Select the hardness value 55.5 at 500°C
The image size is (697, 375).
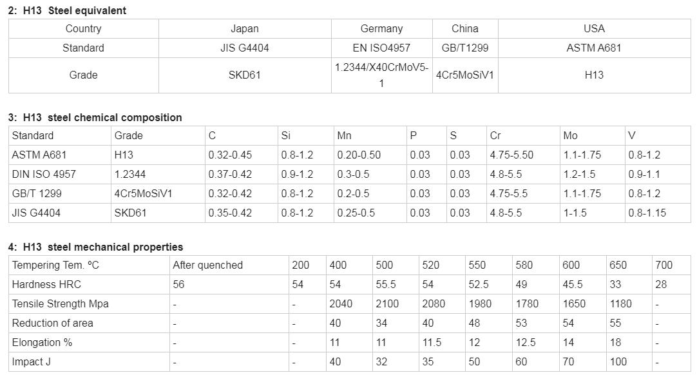click(385, 285)
